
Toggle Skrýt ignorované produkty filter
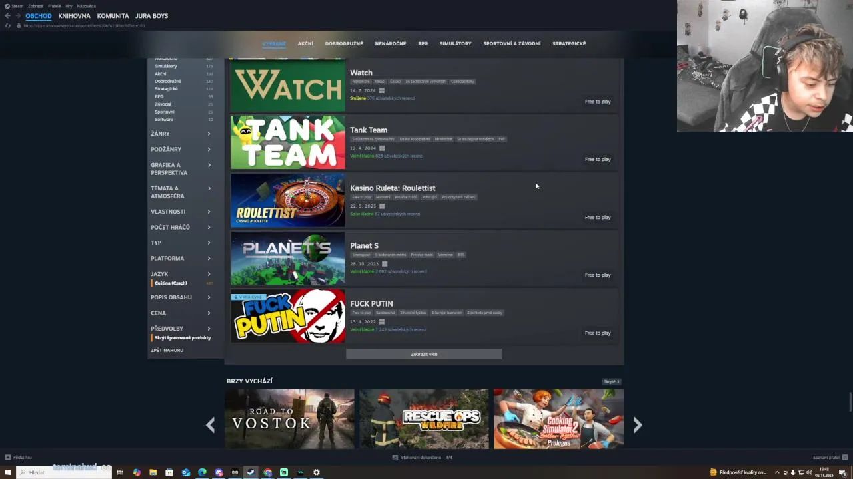coord(181,338)
